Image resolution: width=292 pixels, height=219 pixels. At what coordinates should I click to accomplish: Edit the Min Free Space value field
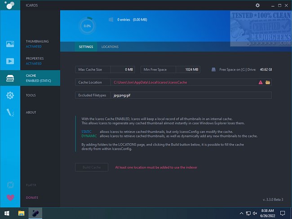point(188,70)
